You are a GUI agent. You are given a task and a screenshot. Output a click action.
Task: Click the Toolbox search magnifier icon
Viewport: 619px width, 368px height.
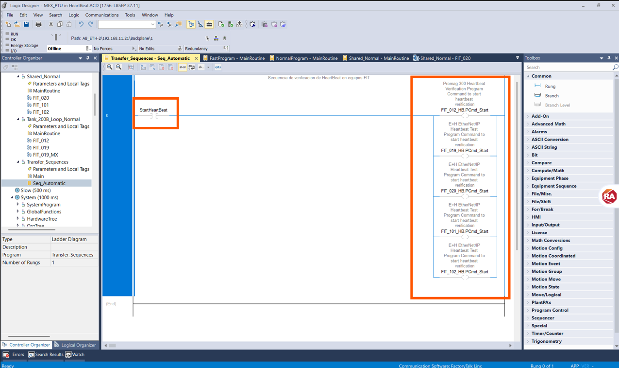point(615,68)
